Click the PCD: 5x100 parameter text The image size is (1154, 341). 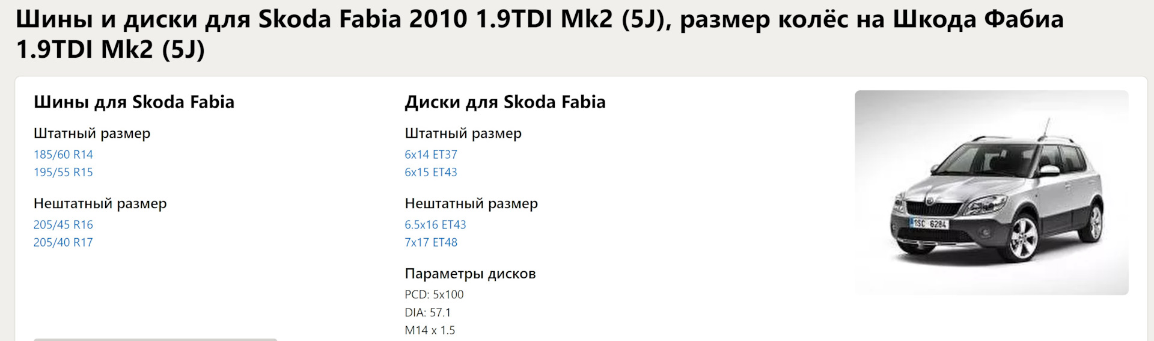pyautogui.click(x=434, y=295)
